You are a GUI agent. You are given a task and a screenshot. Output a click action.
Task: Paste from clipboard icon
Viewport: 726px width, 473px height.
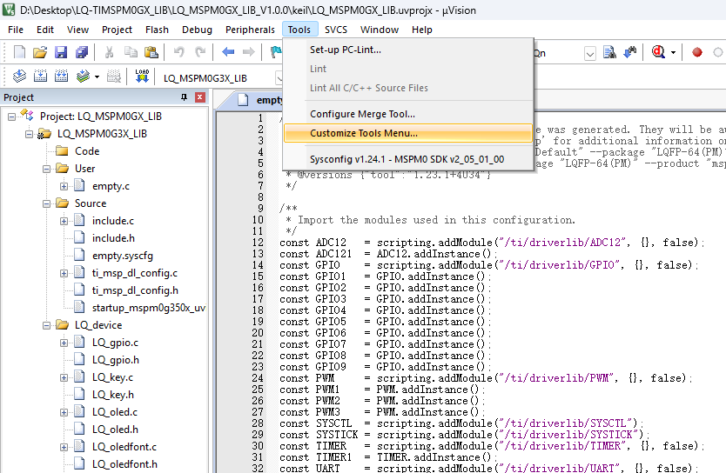(151, 52)
